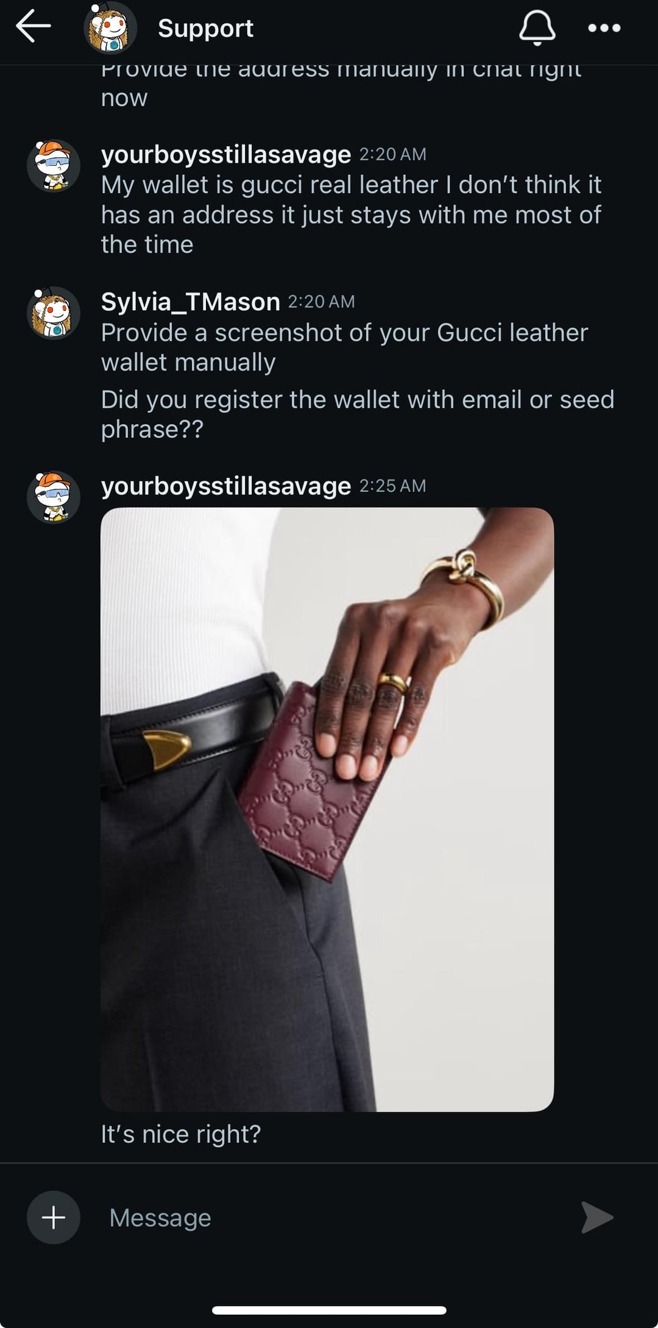Open Sylvia_TMason username profile link
Viewport: 658px width, 1328px height.
coord(190,302)
